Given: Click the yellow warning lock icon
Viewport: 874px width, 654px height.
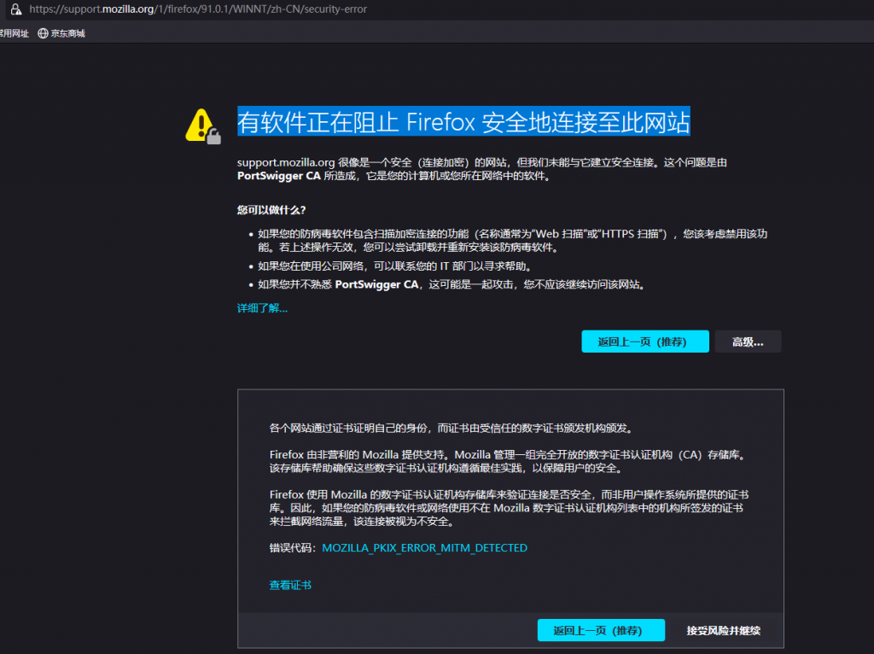Looking at the screenshot, I should tap(203, 126).
